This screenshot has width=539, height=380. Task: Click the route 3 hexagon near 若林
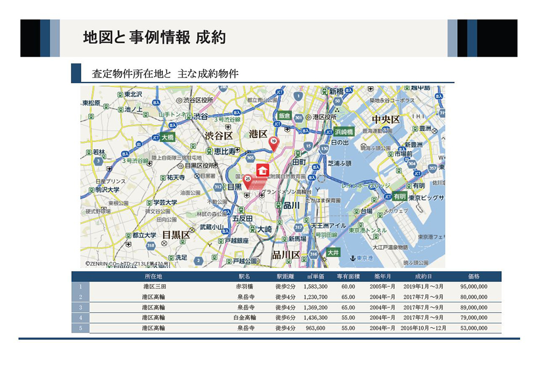pyautogui.click(x=99, y=160)
